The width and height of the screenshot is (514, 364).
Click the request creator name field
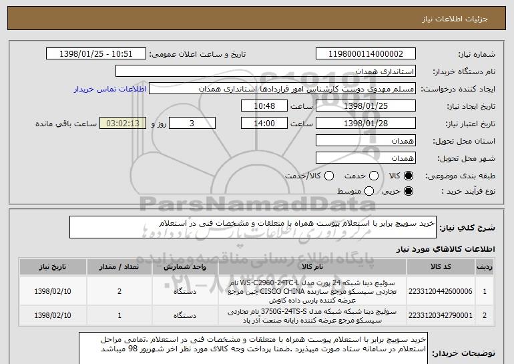point(282,89)
